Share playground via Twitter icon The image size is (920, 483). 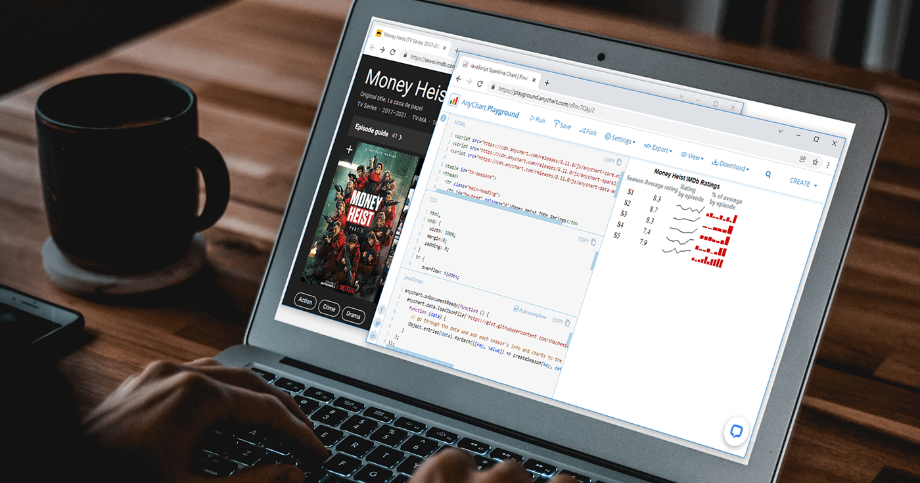(x=378, y=323)
